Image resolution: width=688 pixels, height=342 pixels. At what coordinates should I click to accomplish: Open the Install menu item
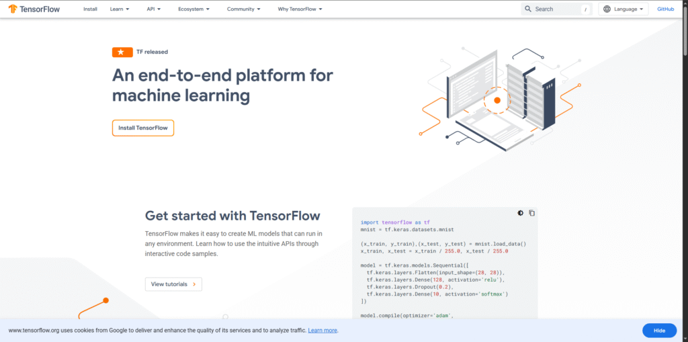[x=91, y=9]
